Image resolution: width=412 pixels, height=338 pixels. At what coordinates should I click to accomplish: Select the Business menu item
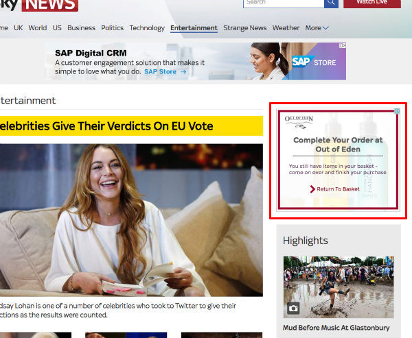tap(81, 28)
